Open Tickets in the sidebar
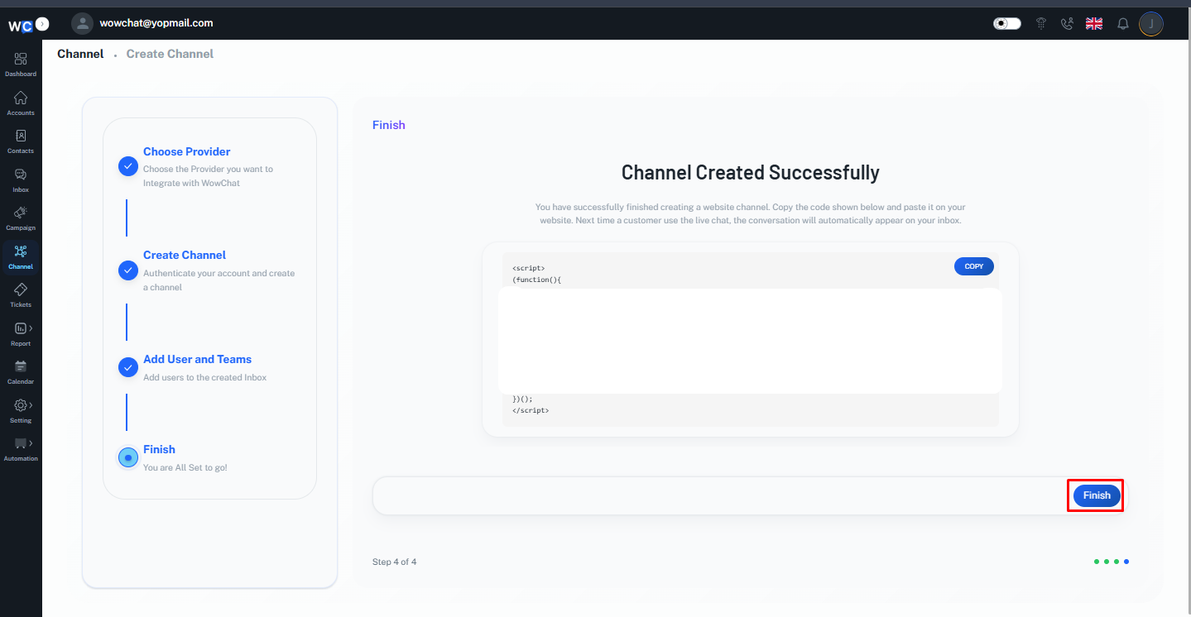The height and width of the screenshot is (617, 1191). click(x=21, y=295)
